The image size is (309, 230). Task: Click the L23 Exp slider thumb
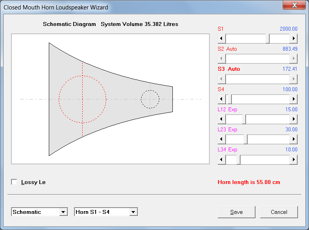(x=246, y=139)
